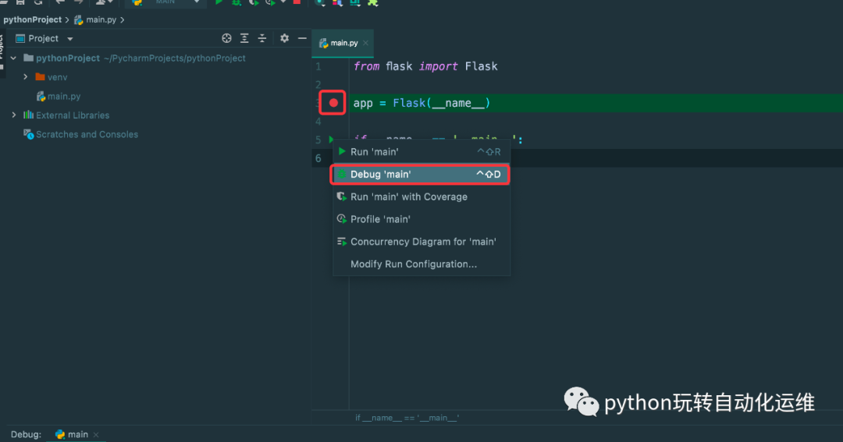Choose Run 'main' with Coverage
Viewport: 843px width, 442px height.
pos(408,197)
